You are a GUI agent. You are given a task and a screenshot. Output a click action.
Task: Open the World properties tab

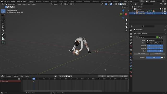pyautogui.click(x=131, y=46)
